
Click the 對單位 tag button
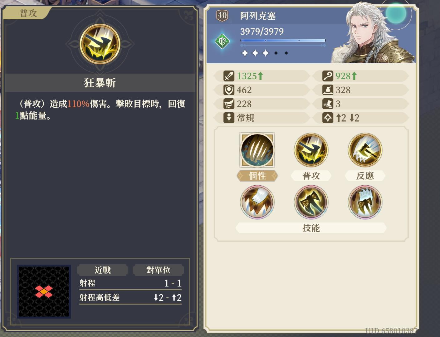[158, 270]
